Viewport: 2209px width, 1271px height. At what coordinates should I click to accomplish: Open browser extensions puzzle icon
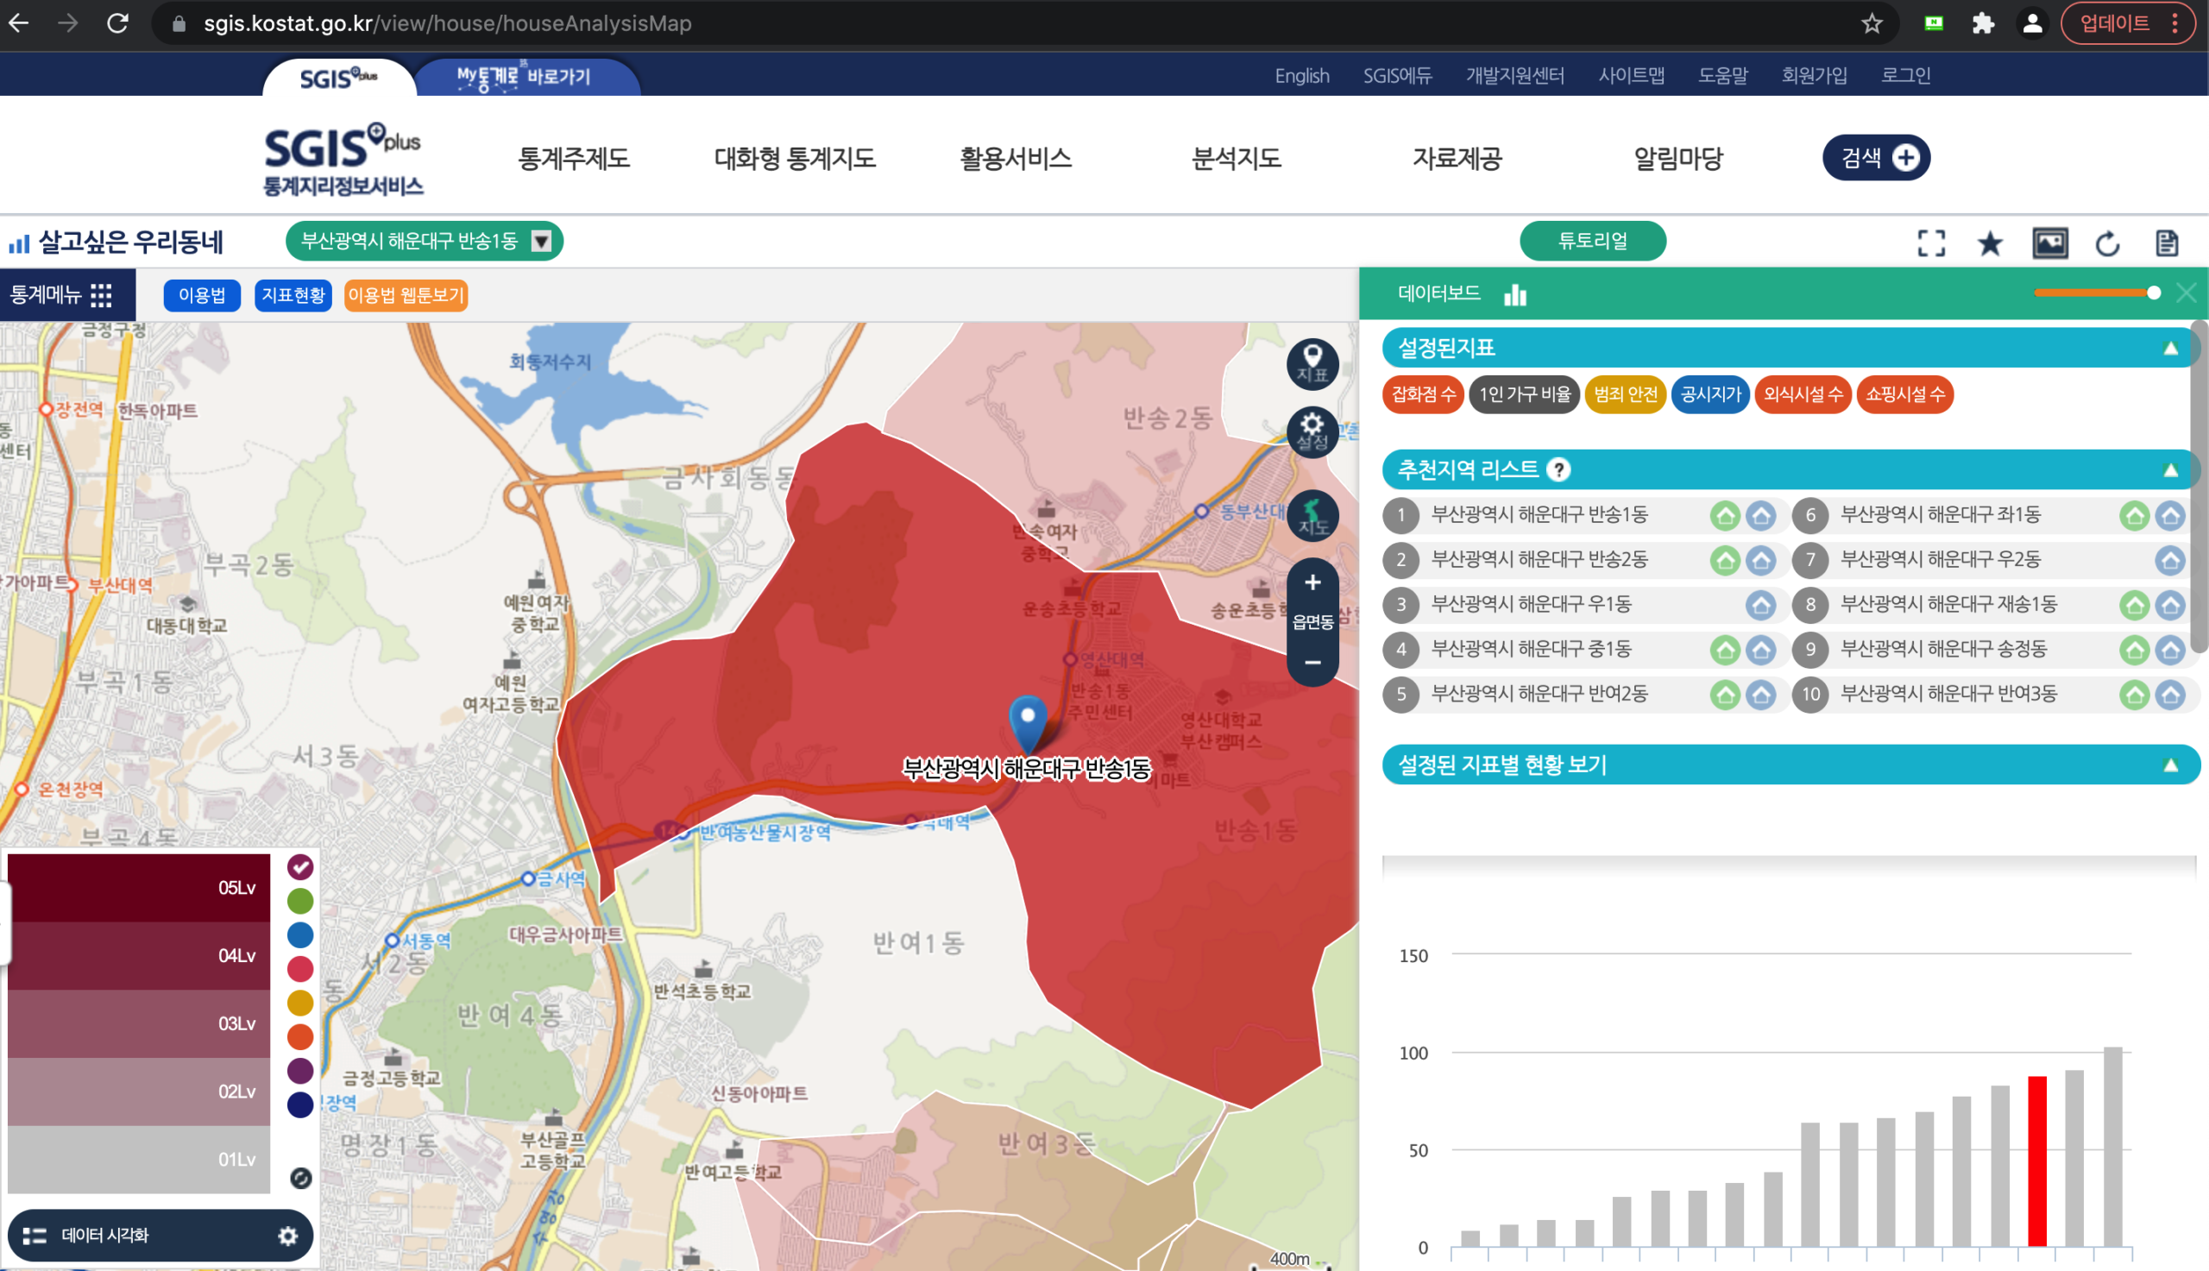pos(1983,23)
